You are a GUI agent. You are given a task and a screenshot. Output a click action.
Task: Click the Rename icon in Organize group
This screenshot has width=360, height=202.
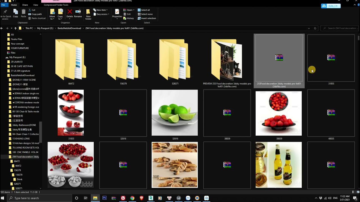click(x=78, y=12)
